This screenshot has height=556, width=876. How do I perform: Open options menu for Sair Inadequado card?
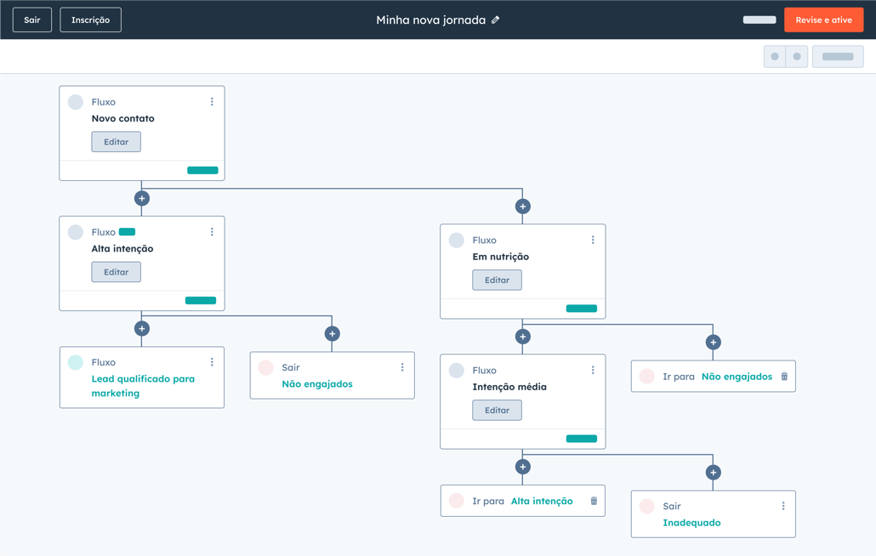tap(783, 506)
